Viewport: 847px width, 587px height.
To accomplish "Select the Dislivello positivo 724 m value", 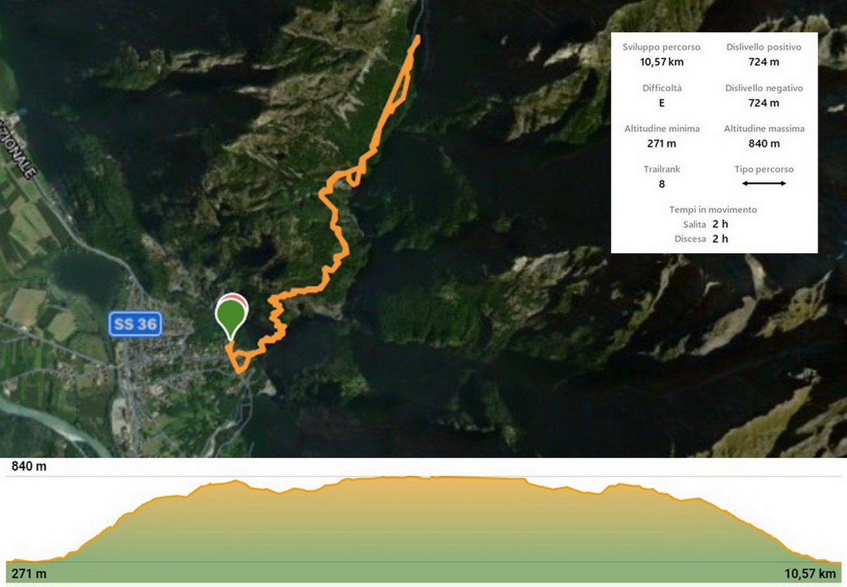I will 763,62.
